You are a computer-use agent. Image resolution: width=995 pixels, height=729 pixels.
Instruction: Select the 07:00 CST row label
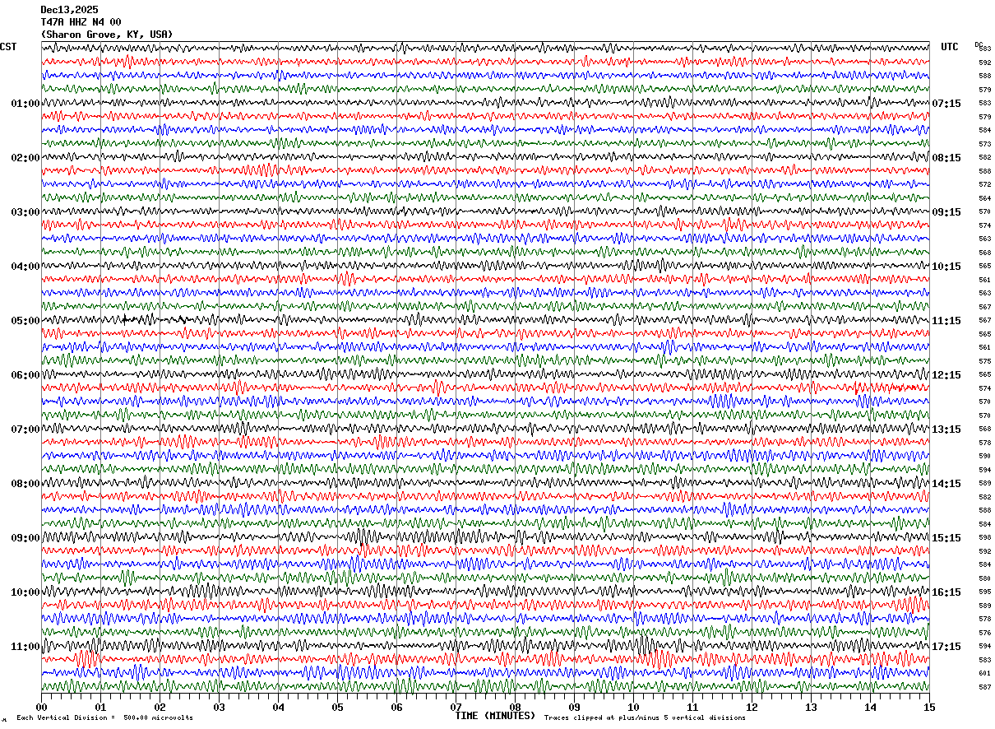25,430
